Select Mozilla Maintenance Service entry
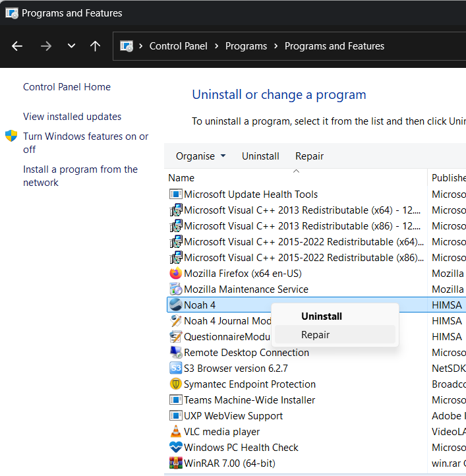 pyautogui.click(x=246, y=289)
